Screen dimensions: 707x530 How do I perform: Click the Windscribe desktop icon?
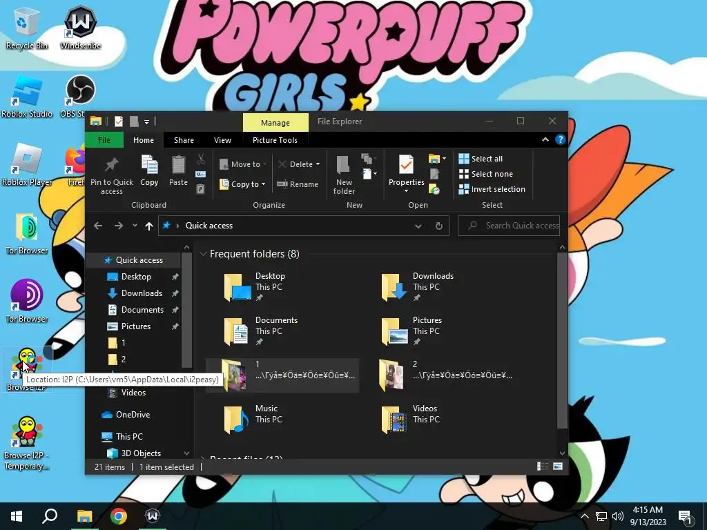(80, 28)
